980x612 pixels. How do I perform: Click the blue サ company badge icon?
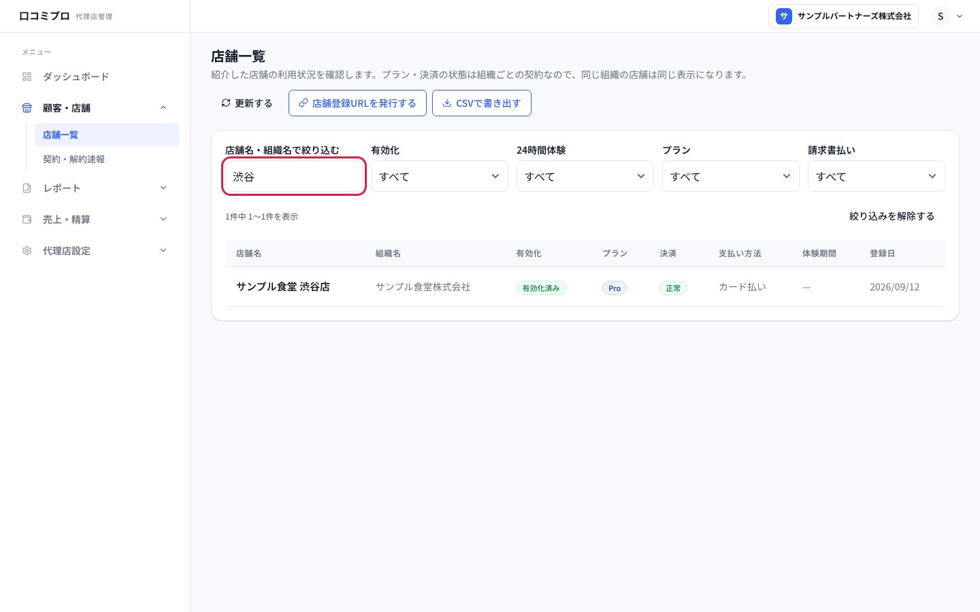(x=784, y=16)
